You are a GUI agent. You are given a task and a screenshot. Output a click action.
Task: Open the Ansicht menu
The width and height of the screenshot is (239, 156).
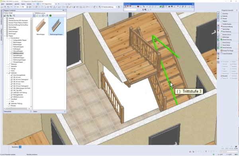[x=17, y=4]
